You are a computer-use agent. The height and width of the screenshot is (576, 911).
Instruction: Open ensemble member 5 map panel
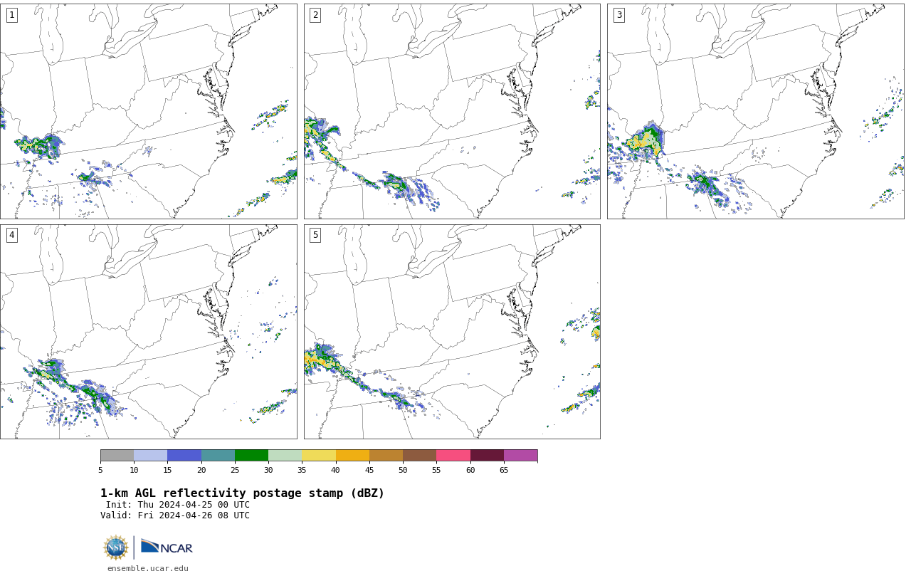tap(452, 332)
